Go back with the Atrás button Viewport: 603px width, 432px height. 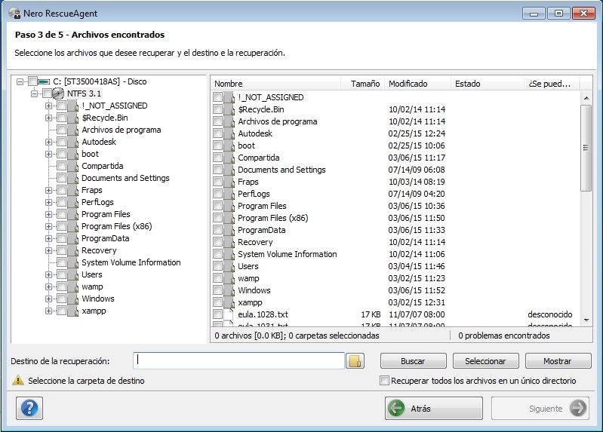[x=434, y=408]
